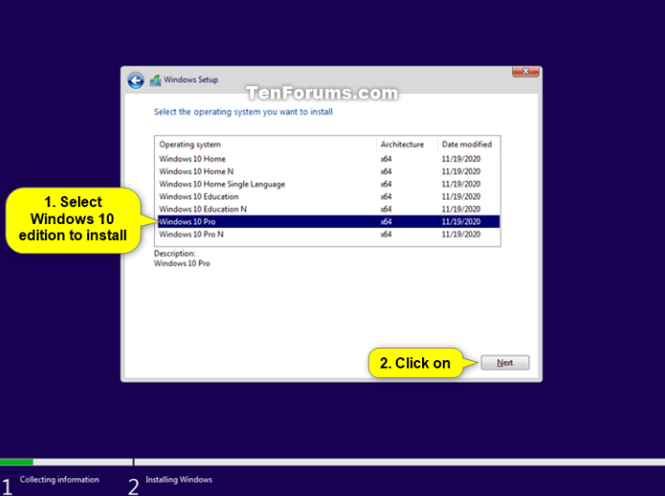Select Windows 10 Education N entry
The height and width of the screenshot is (496, 665).
(x=203, y=209)
